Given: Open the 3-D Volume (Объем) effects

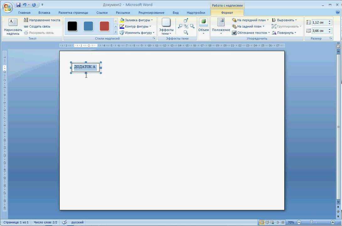Looking at the screenshot, I should coord(203,27).
